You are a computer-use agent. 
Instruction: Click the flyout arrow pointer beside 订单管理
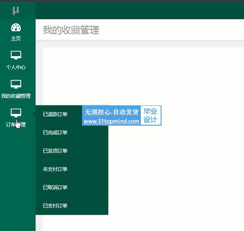[x=34, y=114]
